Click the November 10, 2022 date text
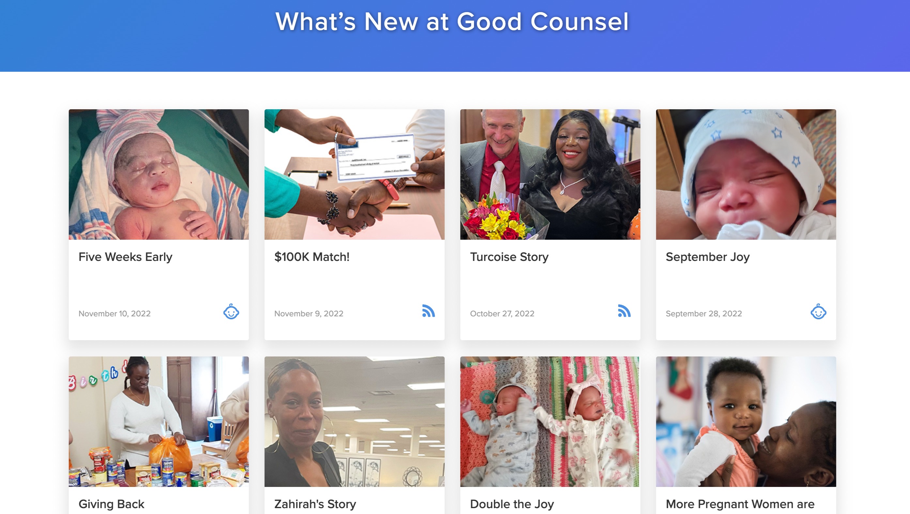The width and height of the screenshot is (910, 514). 115,313
